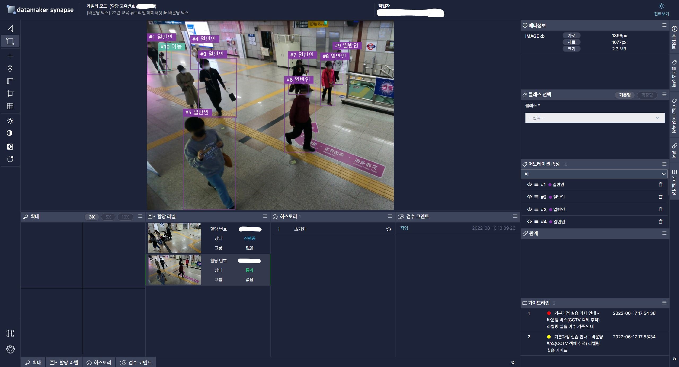The width and height of the screenshot is (679, 367).
Task: Select the first assigned label thumbnail
Action: coord(174,238)
